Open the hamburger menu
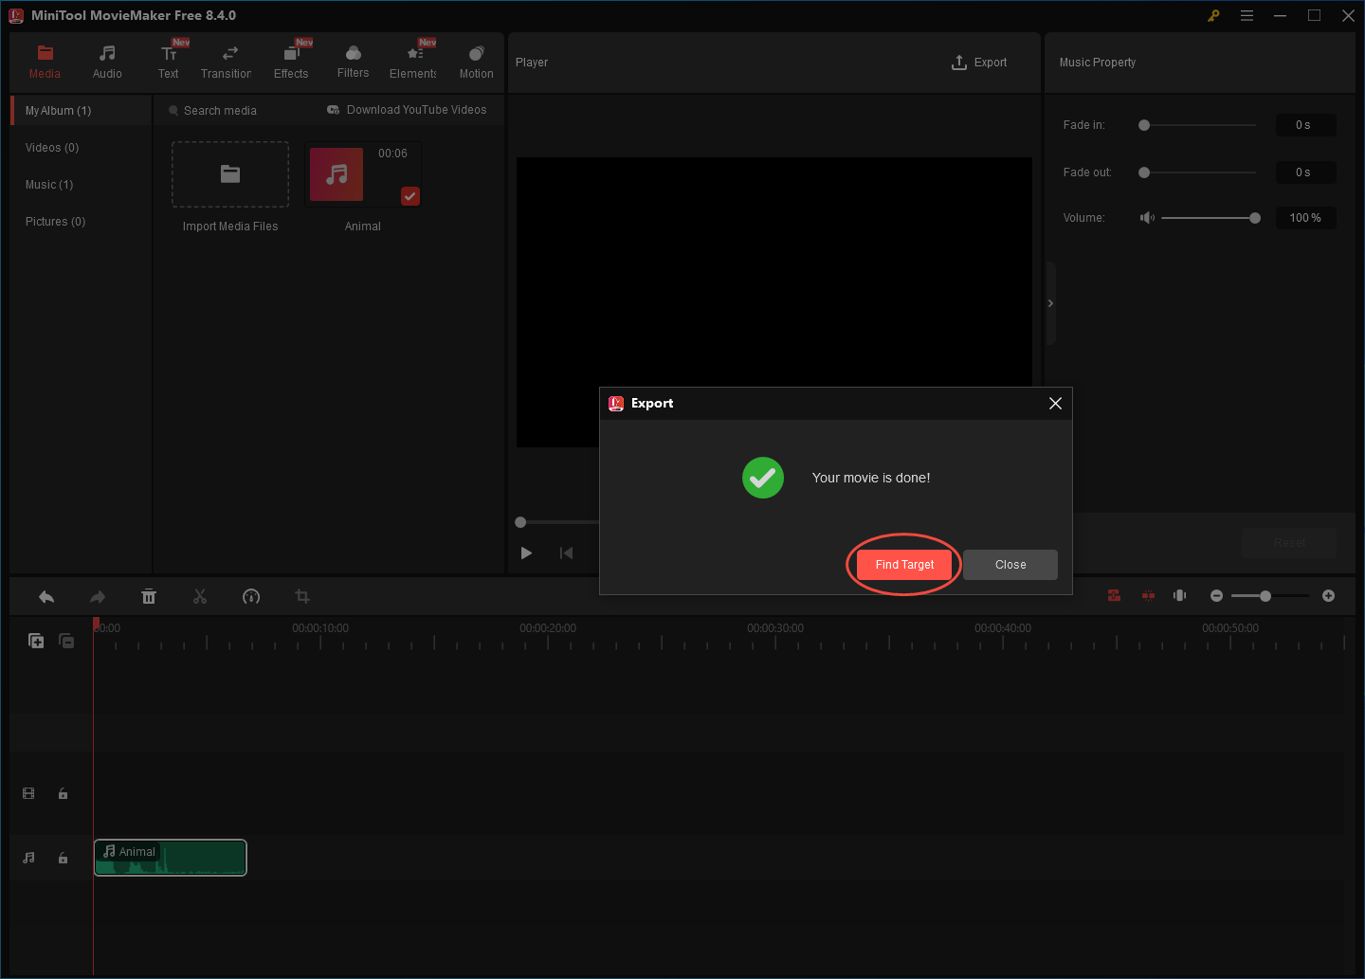1365x979 pixels. click(x=1247, y=15)
